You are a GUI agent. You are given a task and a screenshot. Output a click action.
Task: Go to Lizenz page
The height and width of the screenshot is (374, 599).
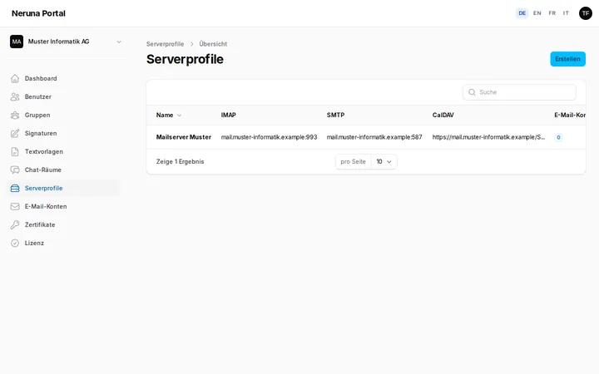coord(64,244)
